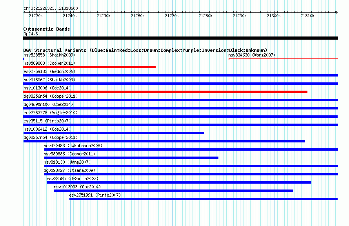Select nsv470483 (Jakobsson2008) label
Viewport: 349px width, 226px height.
click(x=73, y=146)
